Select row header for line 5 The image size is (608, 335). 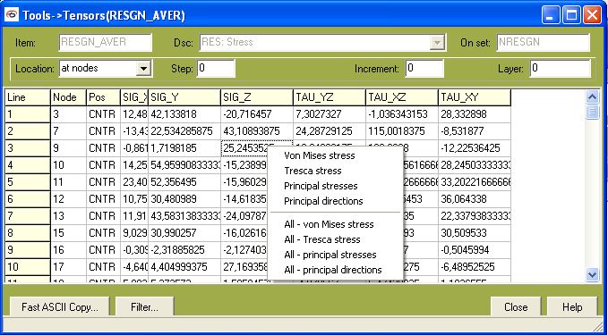point(27,182)
